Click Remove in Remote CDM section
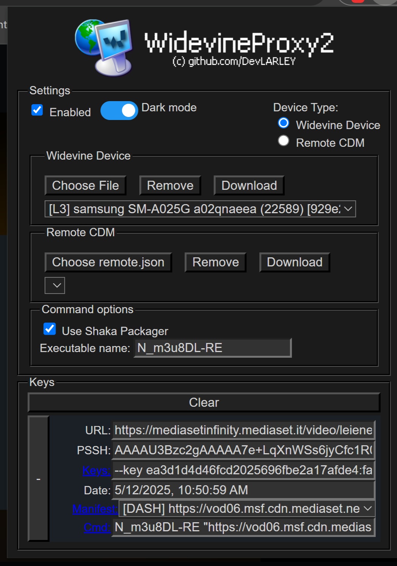Viewport: 397px width, 566px height. (x=215, y=262)
